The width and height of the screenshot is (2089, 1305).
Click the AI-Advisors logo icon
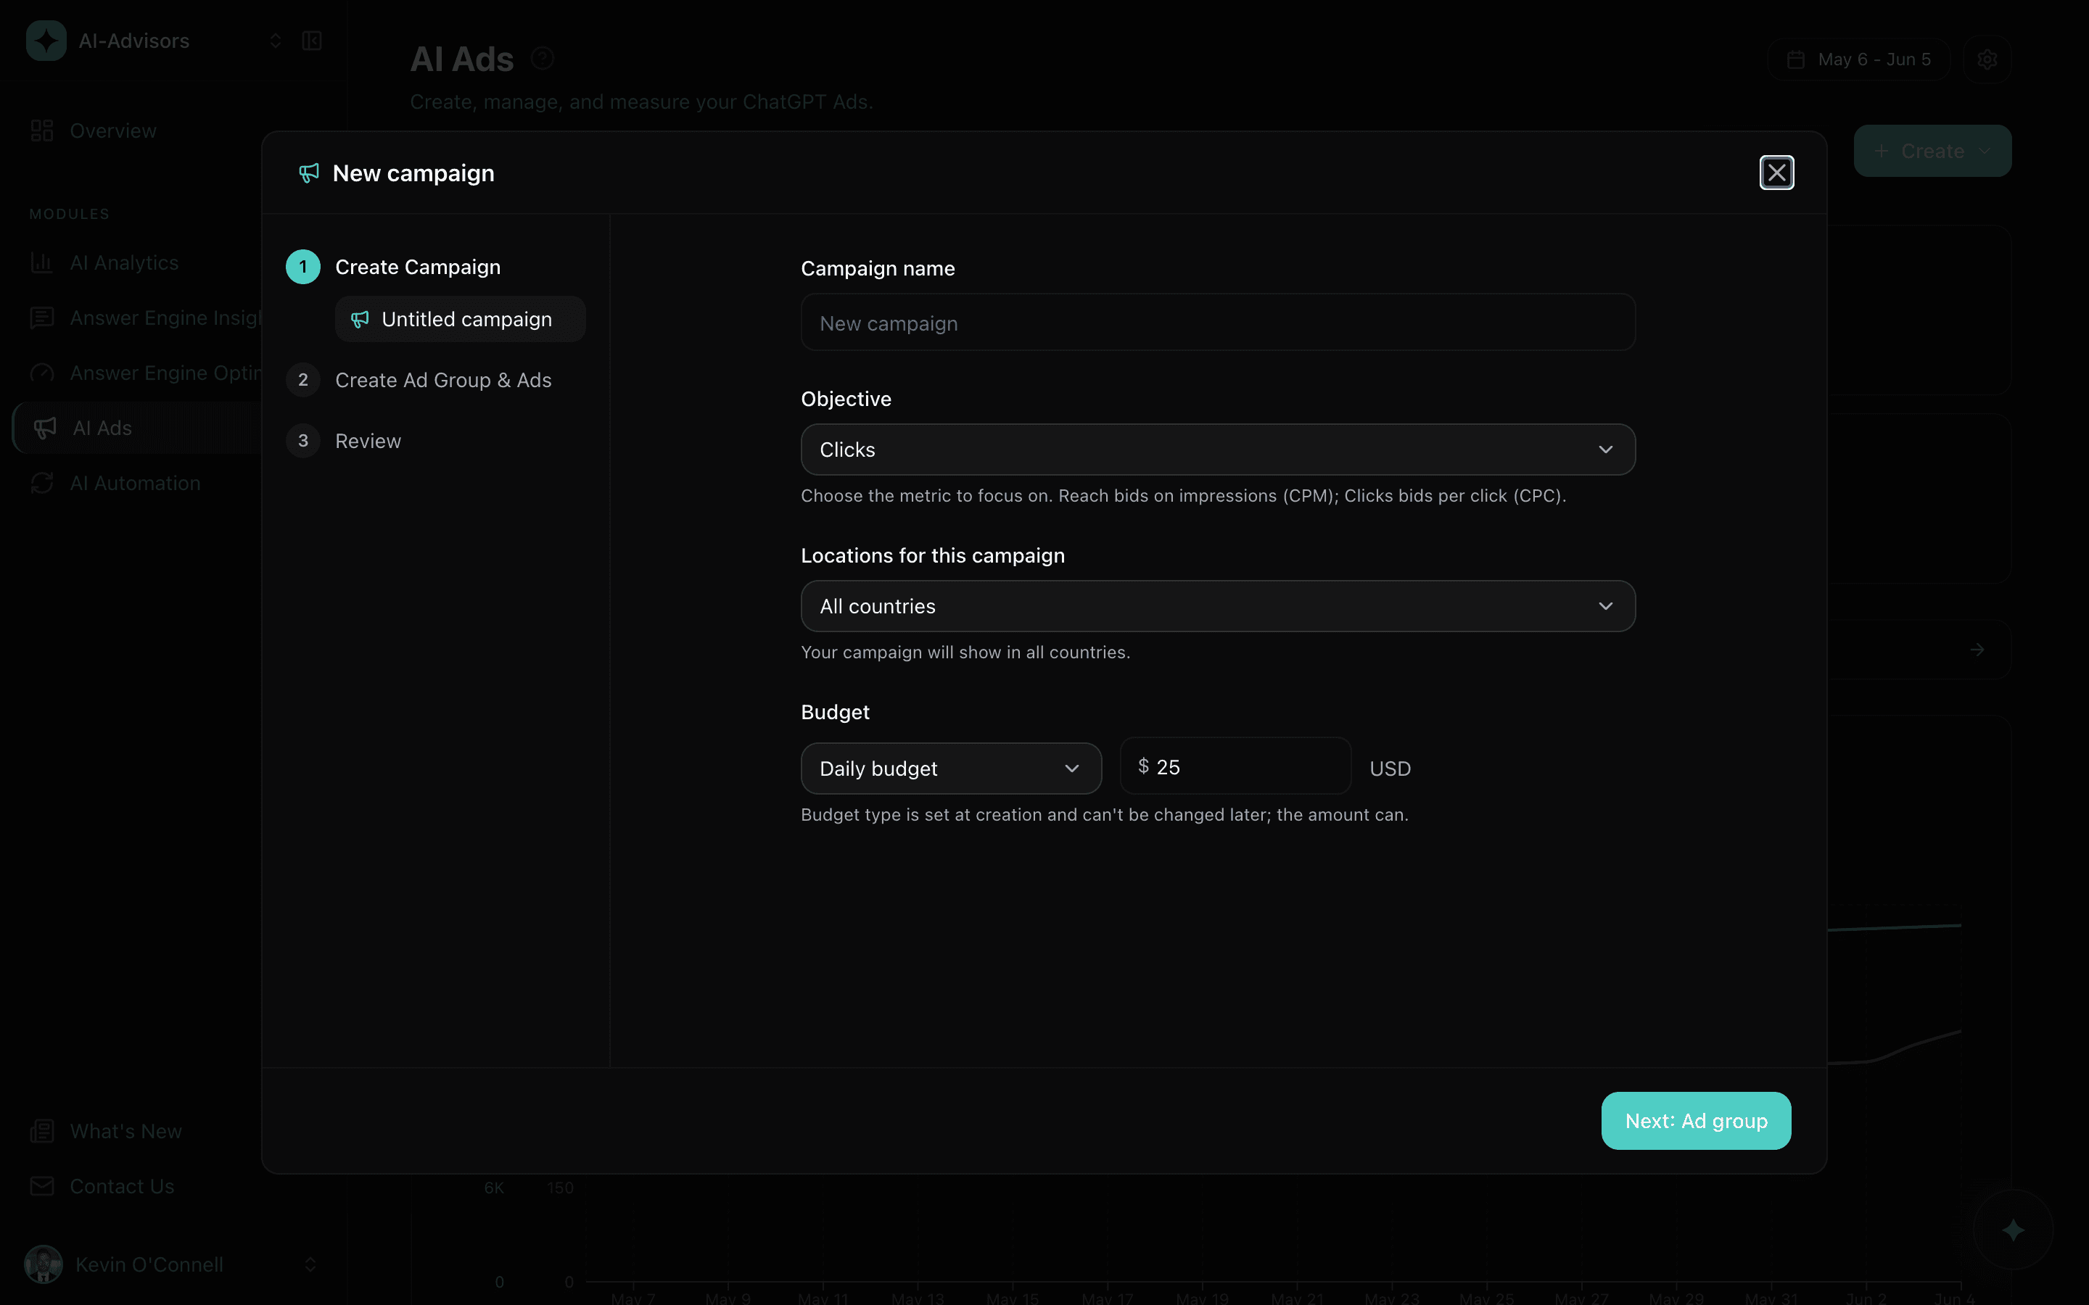coord(46,41)
